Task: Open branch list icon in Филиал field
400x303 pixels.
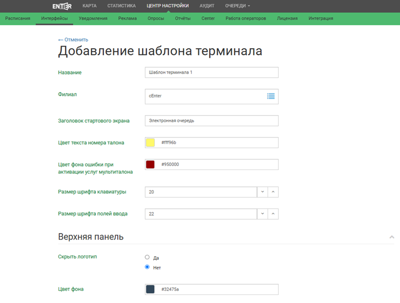Action: (271, 96)
